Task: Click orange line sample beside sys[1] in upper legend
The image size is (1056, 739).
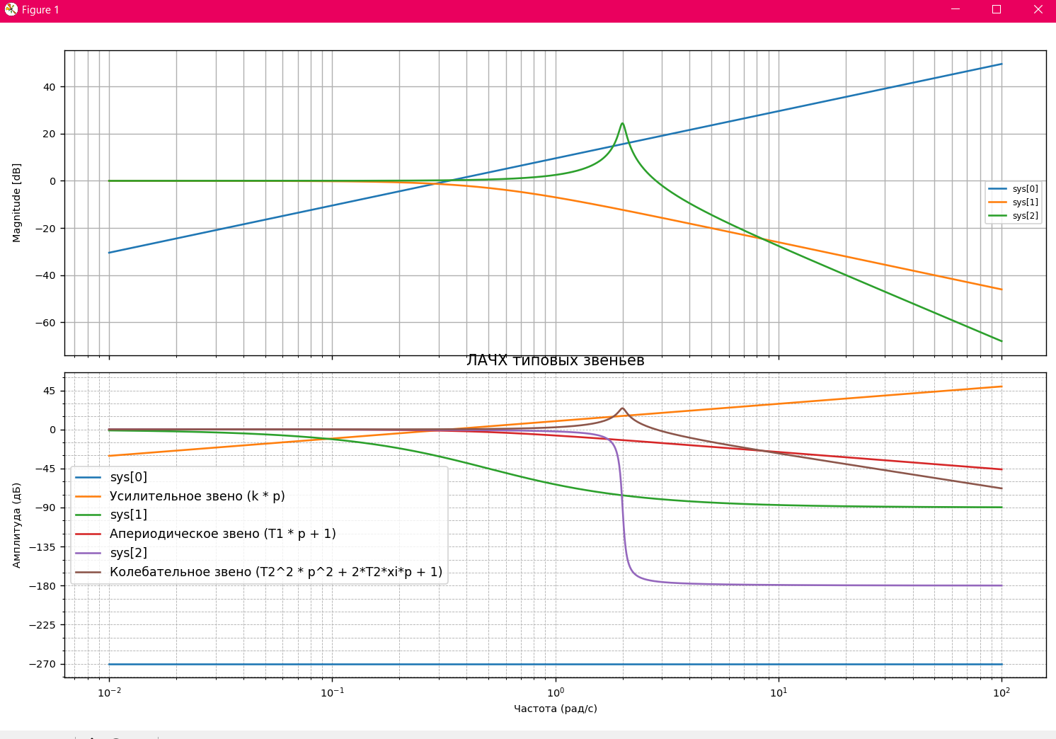Action: coord(997,202)
